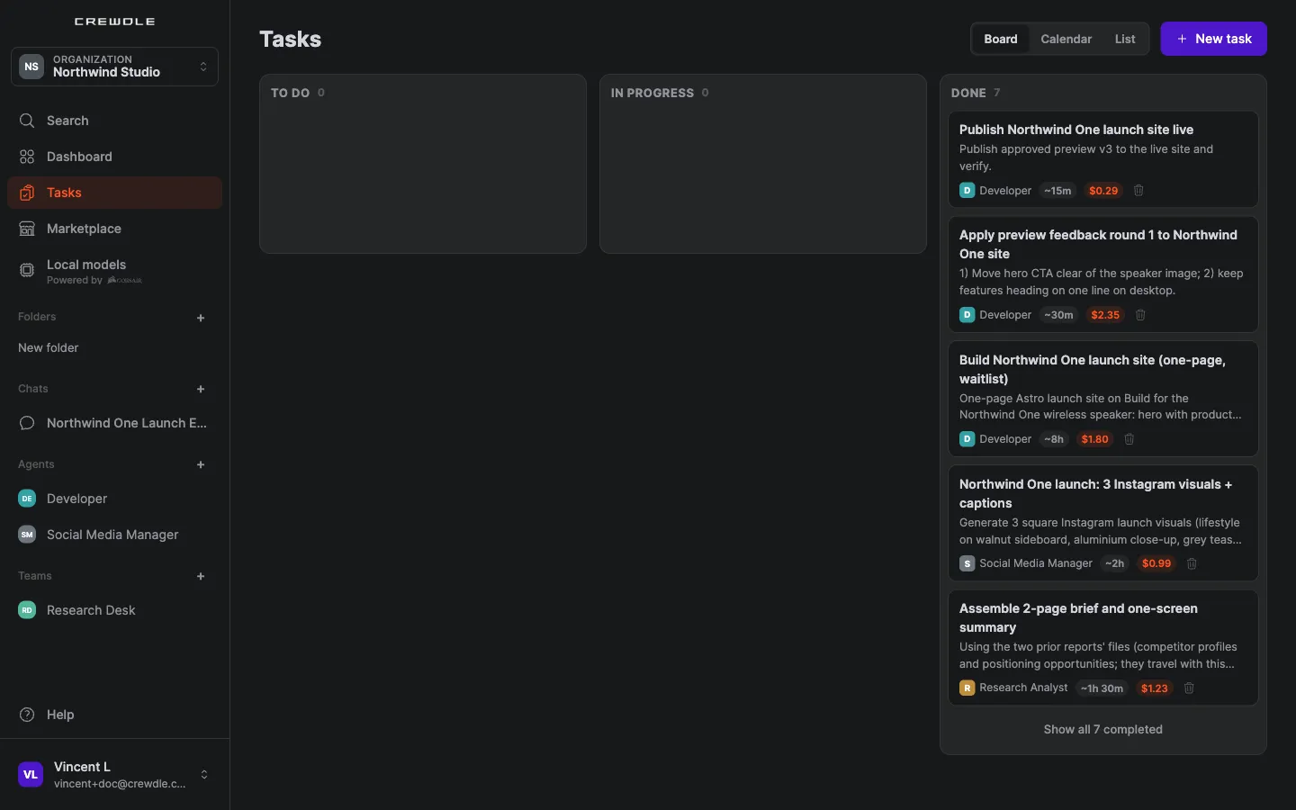Click the ~1h 30m duration badge
The height and width of the screenshot is (810, 1296).
click(1102, 688)
